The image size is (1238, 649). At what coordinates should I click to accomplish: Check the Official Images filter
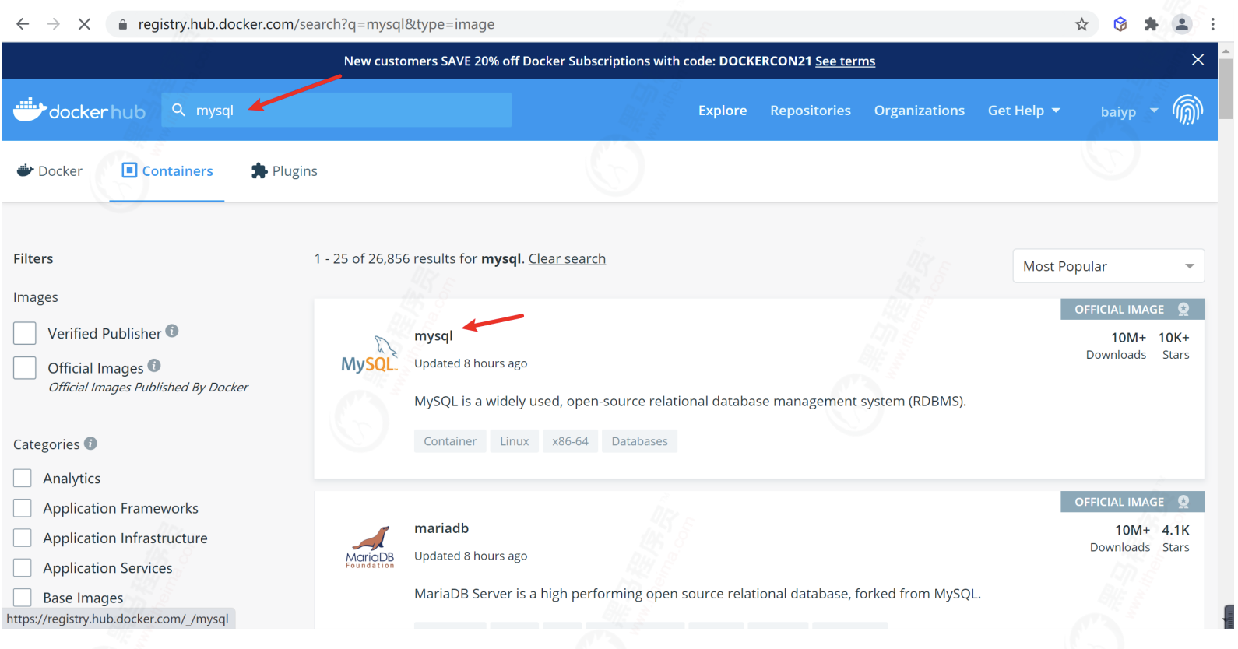tap(25, 367)
